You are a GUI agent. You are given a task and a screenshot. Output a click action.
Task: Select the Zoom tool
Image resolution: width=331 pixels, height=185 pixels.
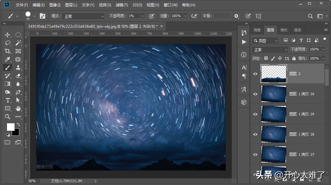[8, 117]
